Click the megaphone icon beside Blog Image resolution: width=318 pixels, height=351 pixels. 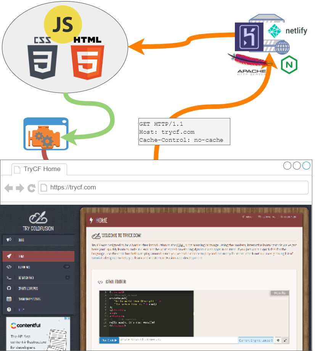click(x=9, y=240)
